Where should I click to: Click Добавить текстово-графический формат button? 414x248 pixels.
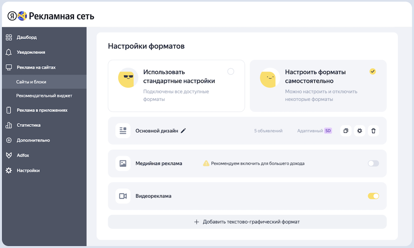point(247,222)
